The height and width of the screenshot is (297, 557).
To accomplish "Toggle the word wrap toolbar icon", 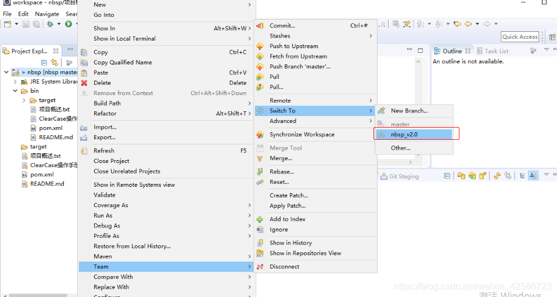I will point(396,24).
